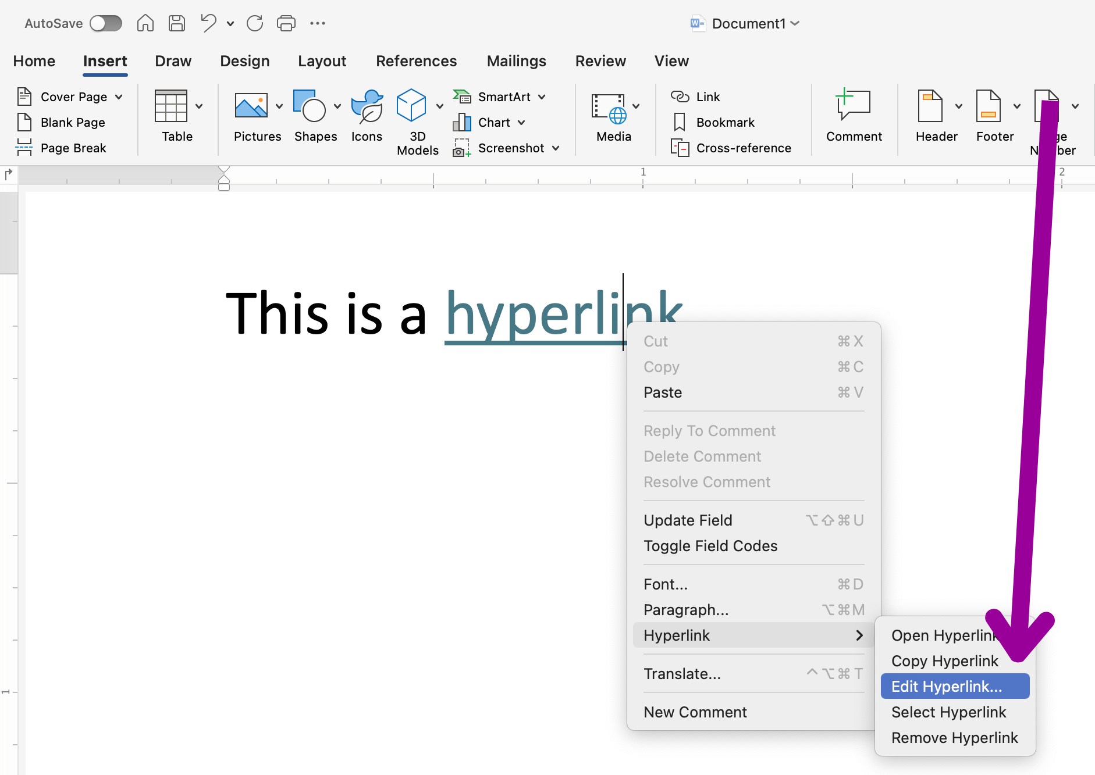Click the Home icon in title bar
Viewport: 1095px width, 775px height.
tap(145, 23)
